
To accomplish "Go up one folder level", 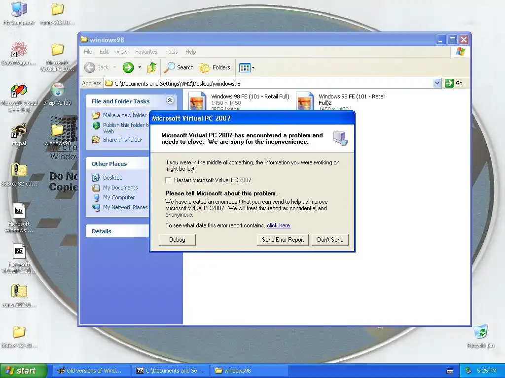I will tap(152, 67).
